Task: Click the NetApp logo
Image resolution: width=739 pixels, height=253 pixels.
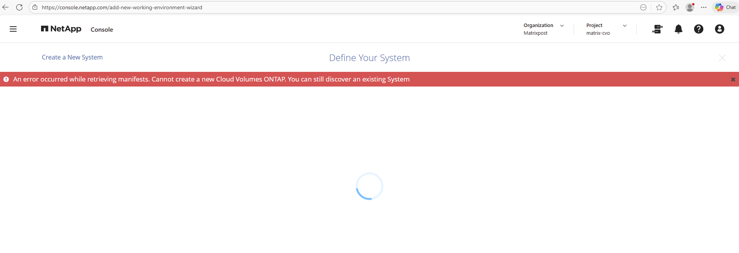Action: click(x=61, y=29)
